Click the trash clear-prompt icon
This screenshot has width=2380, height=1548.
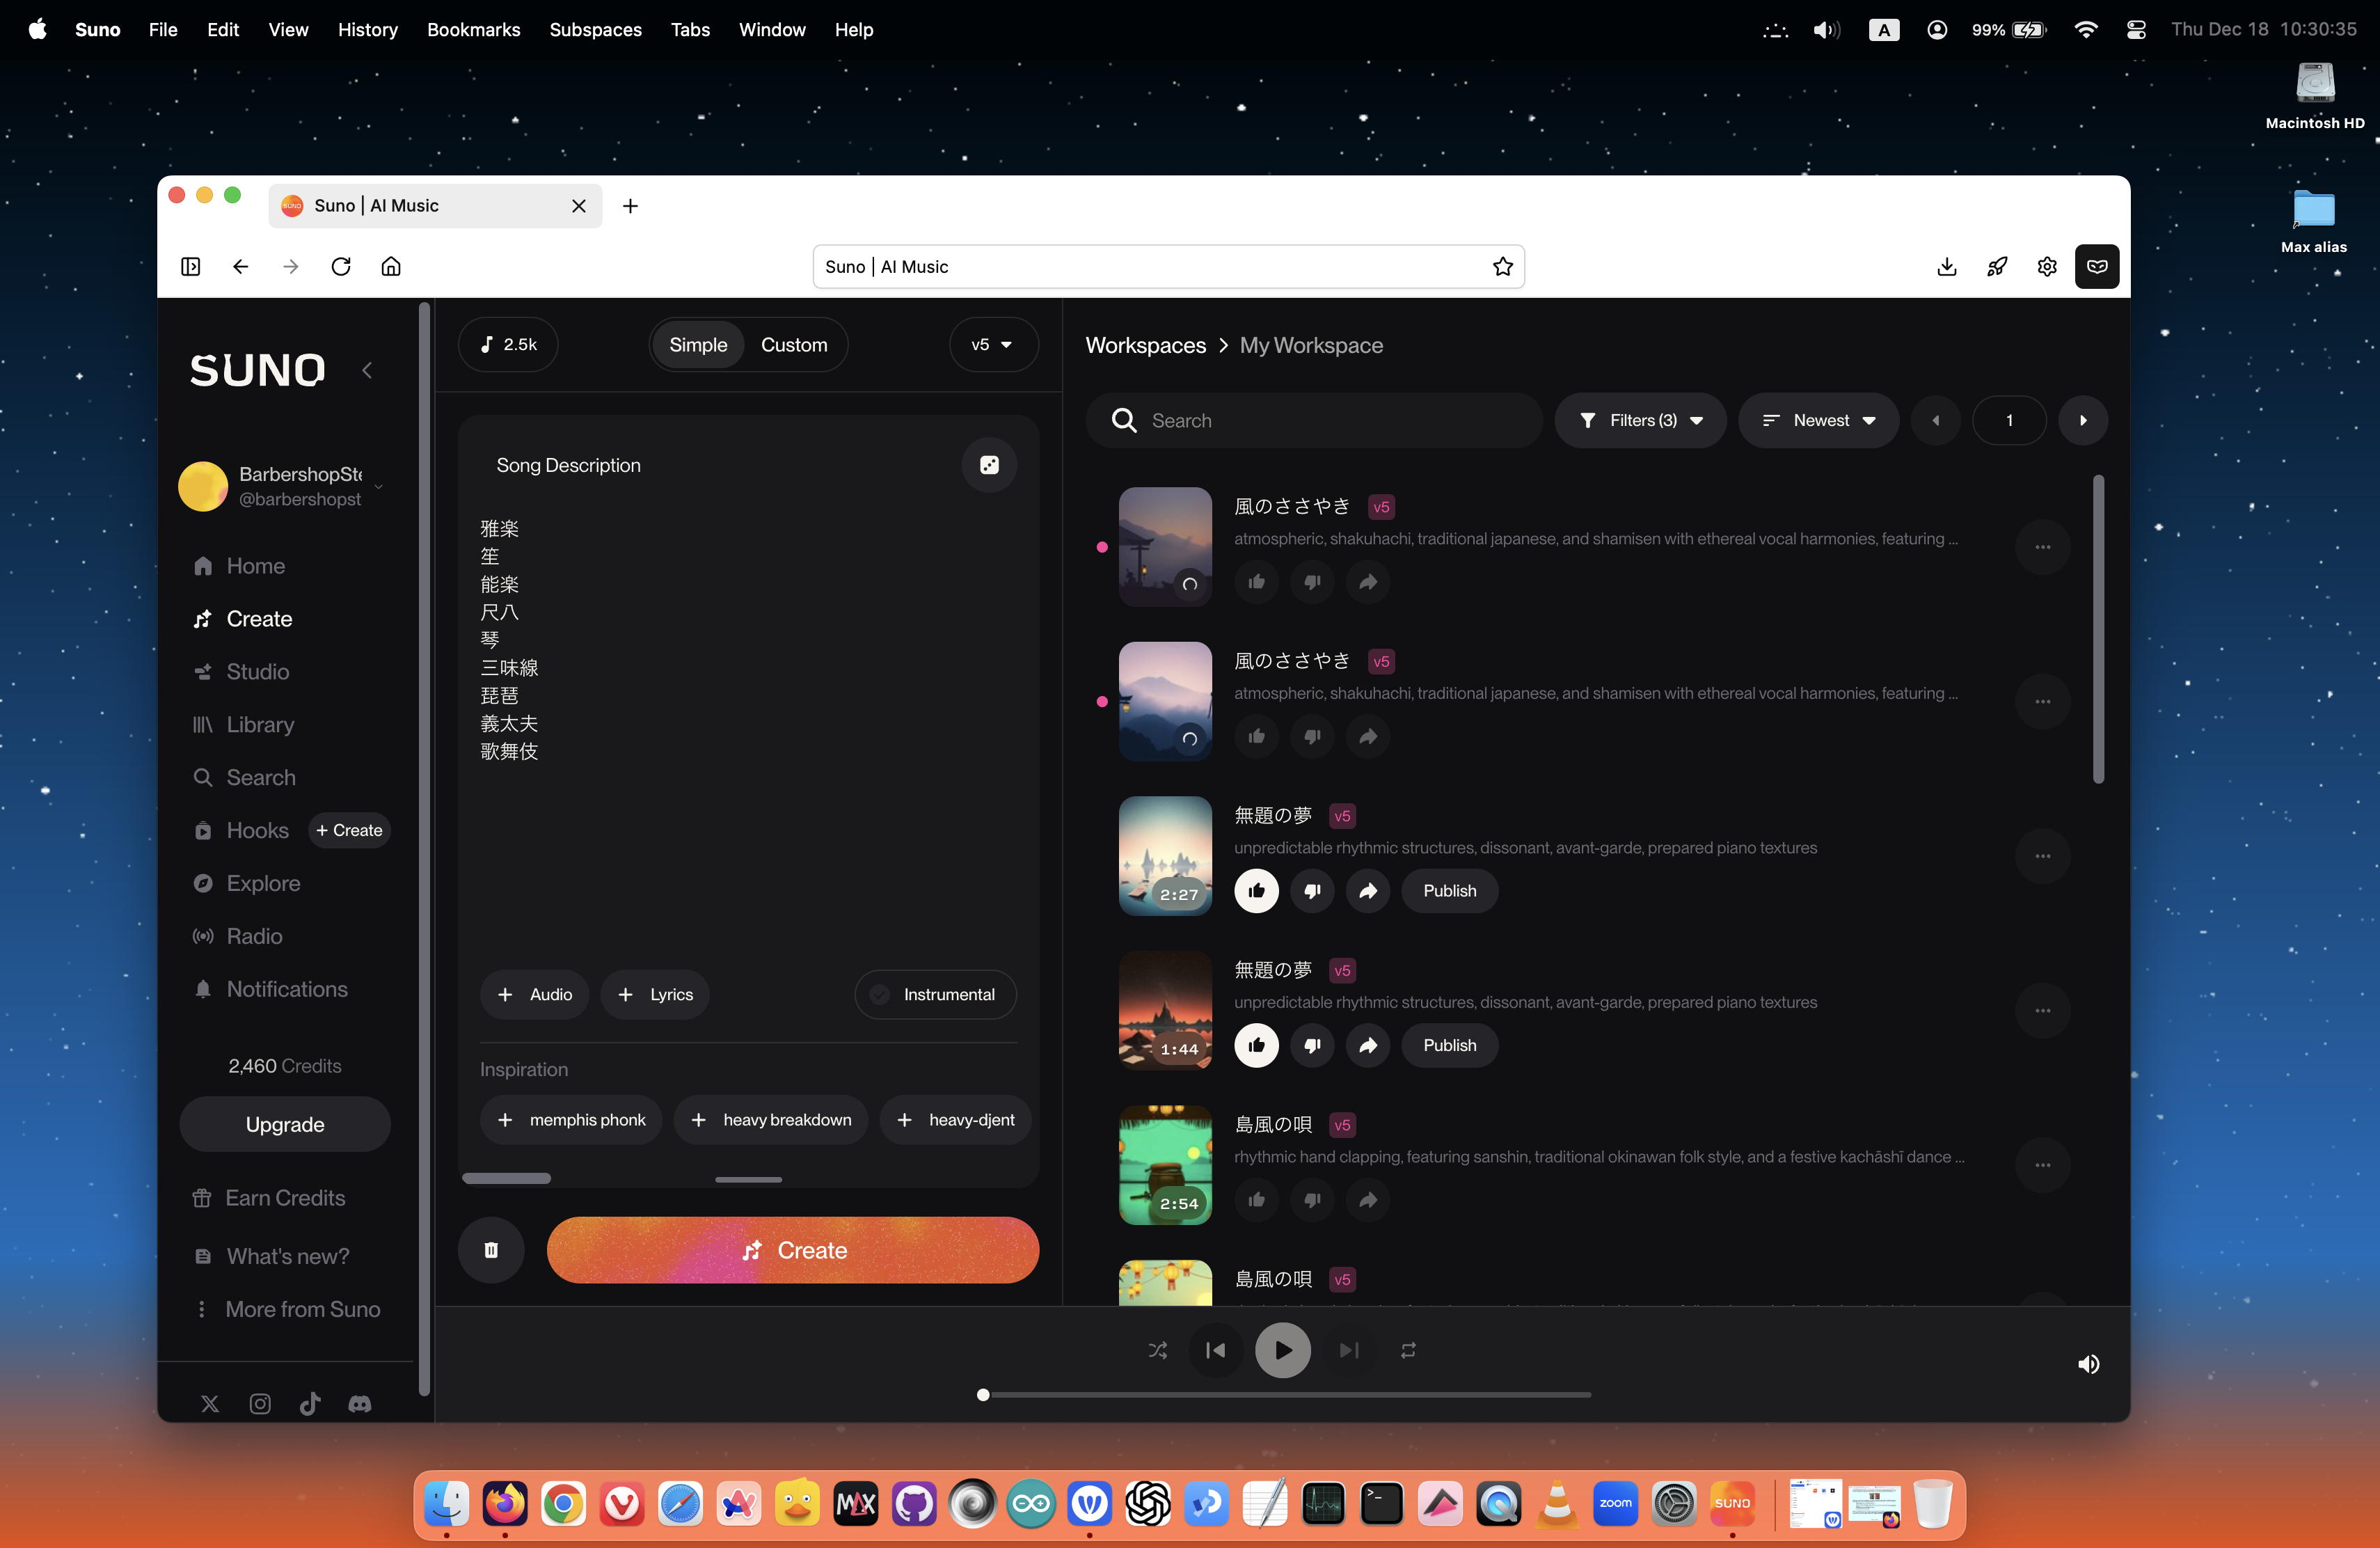[x=491, y=1250]
